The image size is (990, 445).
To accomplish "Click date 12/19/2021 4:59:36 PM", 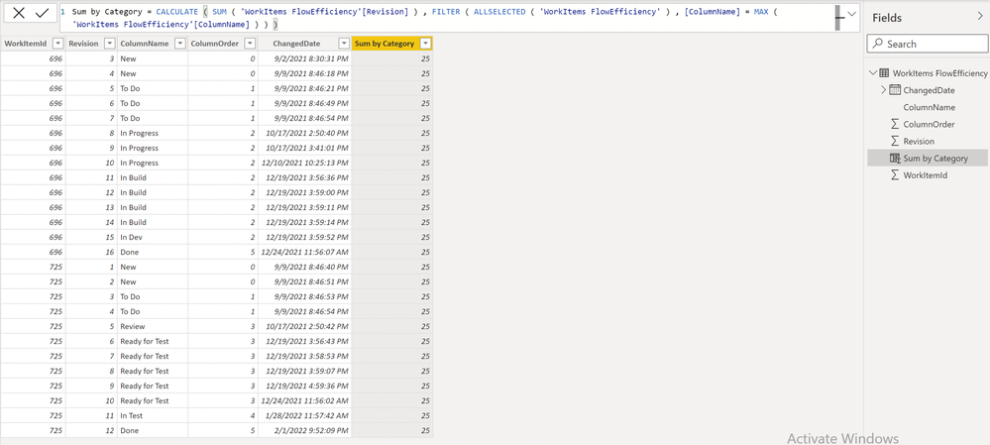I will 307,386.
